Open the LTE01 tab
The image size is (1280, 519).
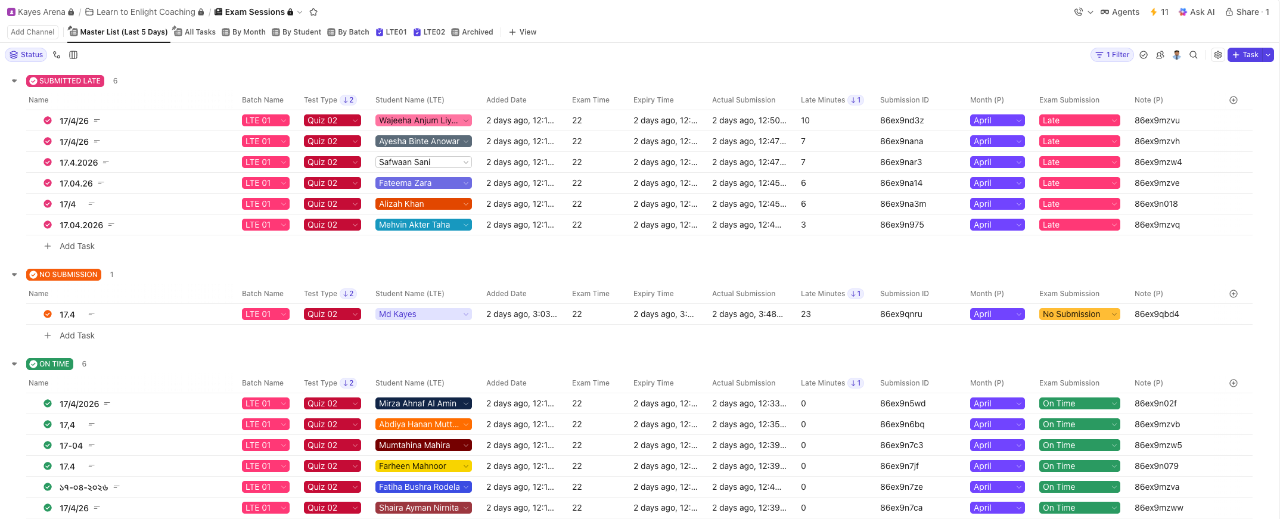392,32
